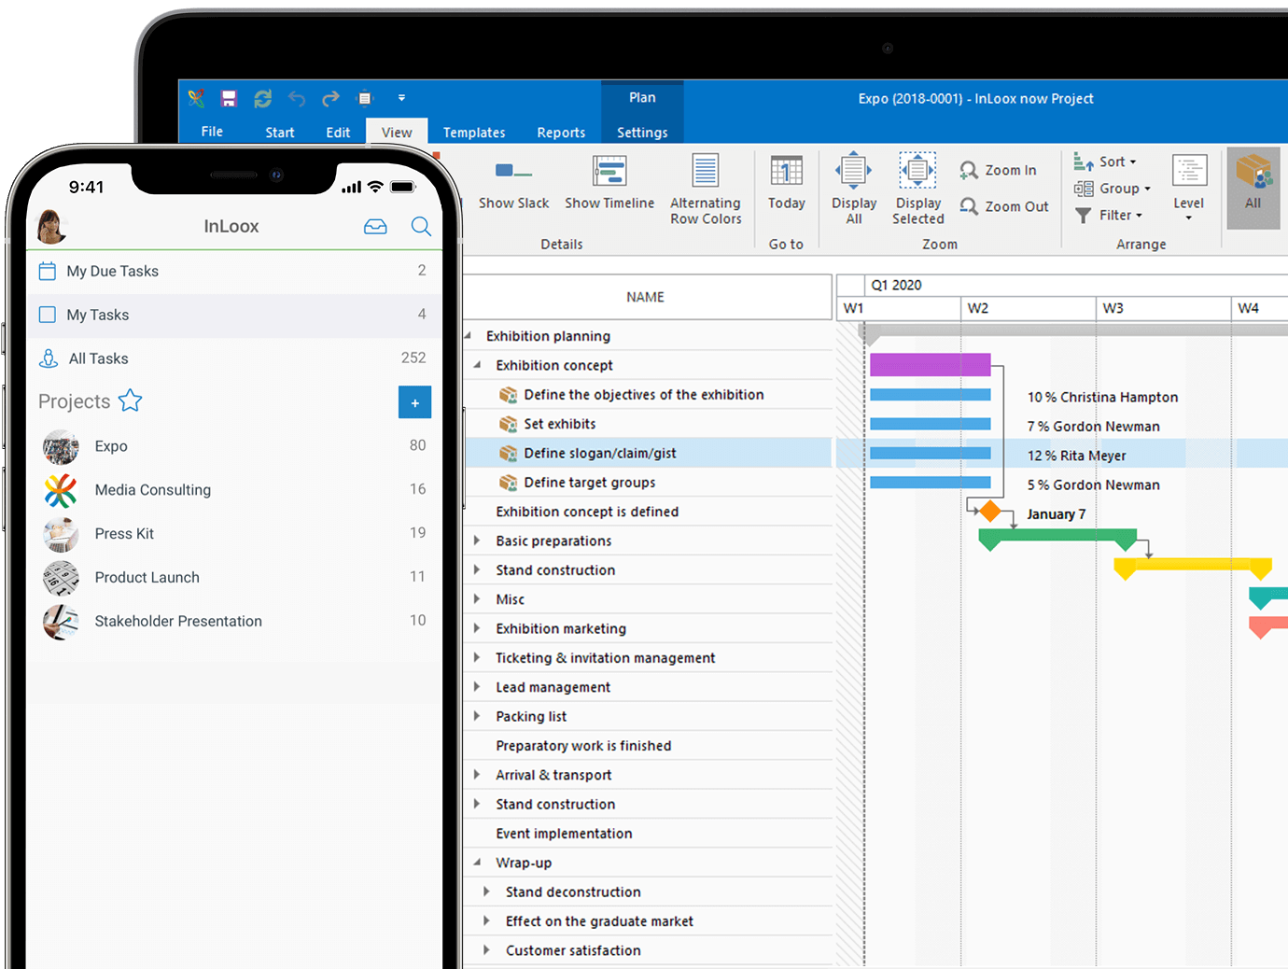Toggle Show Timeline in Details group
This screenshot has width=1288, height=969.
[x=609, y=184]
